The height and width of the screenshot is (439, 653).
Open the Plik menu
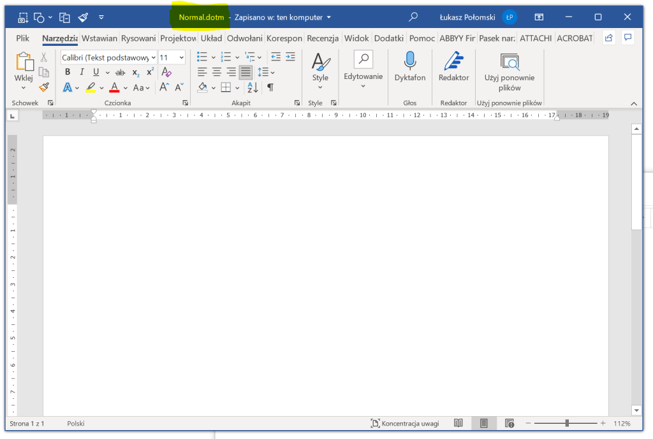(23, 38)
